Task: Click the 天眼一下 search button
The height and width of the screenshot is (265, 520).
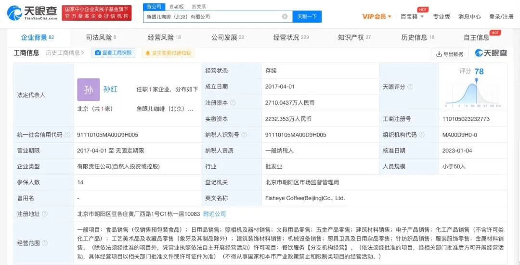Action: pos(307,16)
